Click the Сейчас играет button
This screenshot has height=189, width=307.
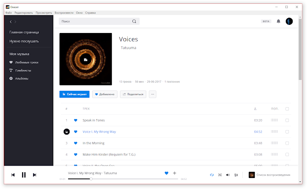coord(74,94)
